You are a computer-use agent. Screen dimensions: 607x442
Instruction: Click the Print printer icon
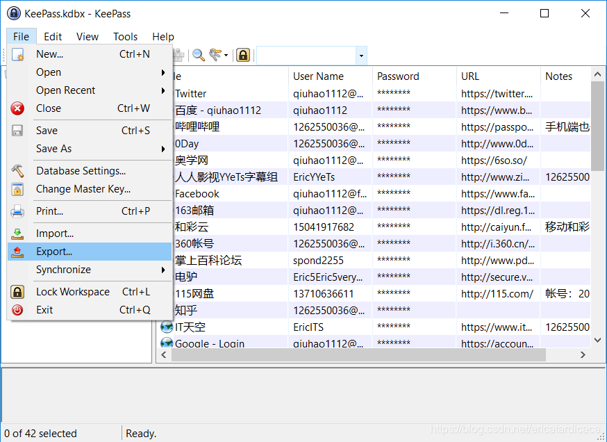(17, 211)
